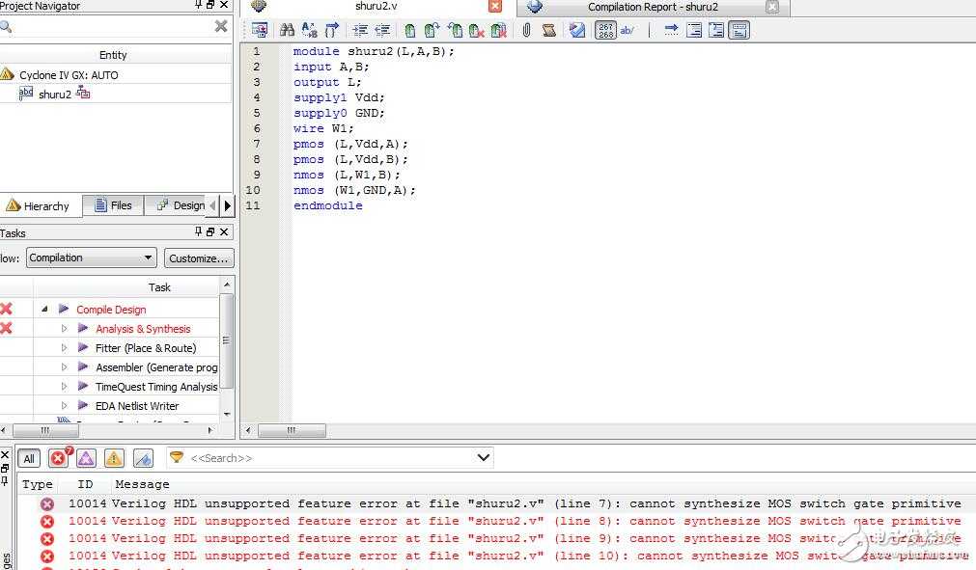
Task: Click the editor horizontal scrollbar thumb
Action: (292, 430)
